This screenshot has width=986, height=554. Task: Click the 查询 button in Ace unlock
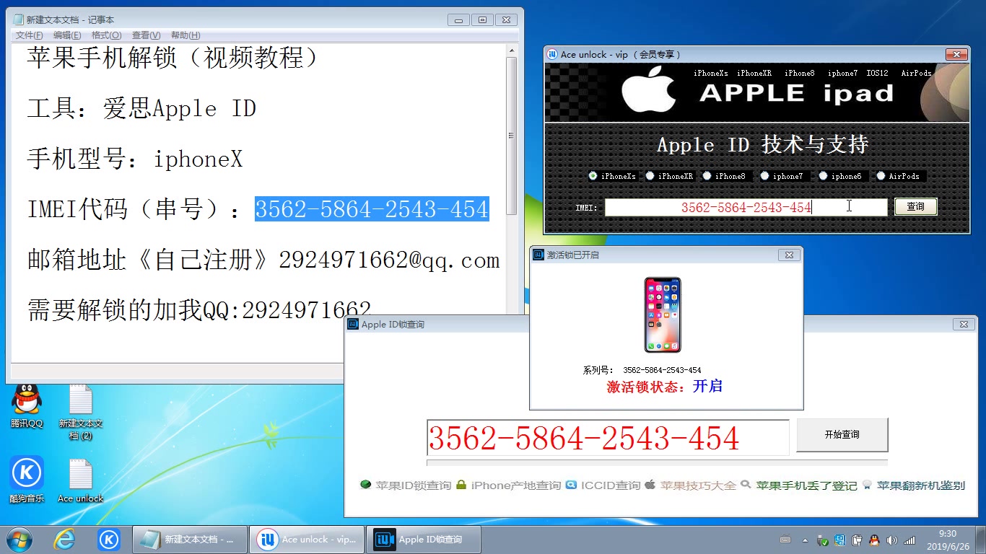click(x=915, y=207)
